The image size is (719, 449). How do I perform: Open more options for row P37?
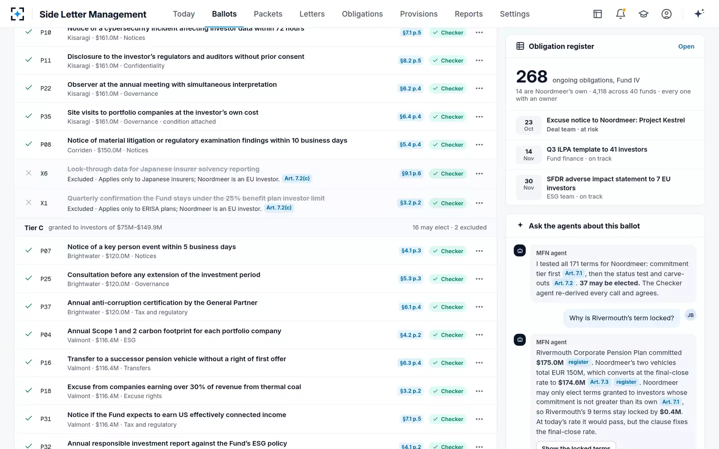coord(479,307)
